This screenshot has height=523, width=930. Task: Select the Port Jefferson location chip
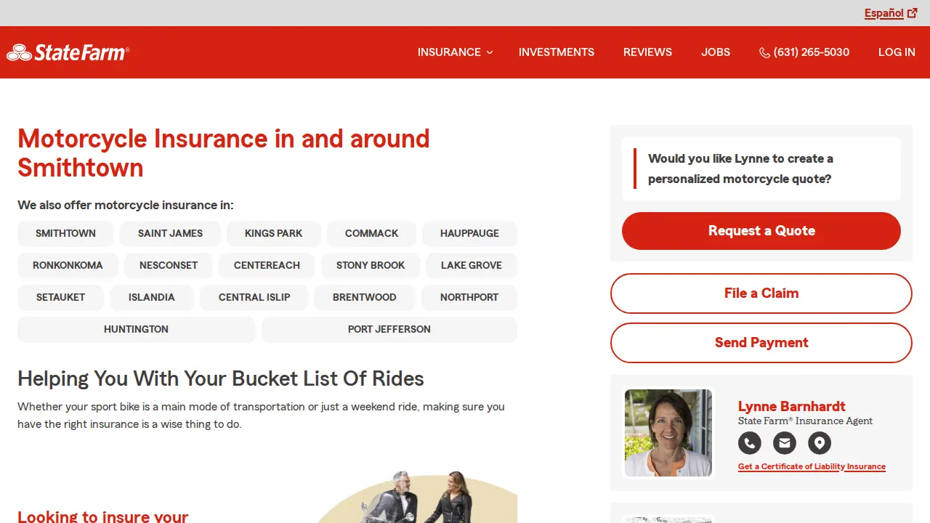point(389,329)
